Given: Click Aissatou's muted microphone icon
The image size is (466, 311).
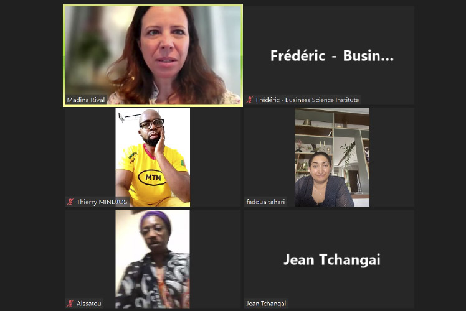Looking at the screenshot, I should (x=70, y=304).
